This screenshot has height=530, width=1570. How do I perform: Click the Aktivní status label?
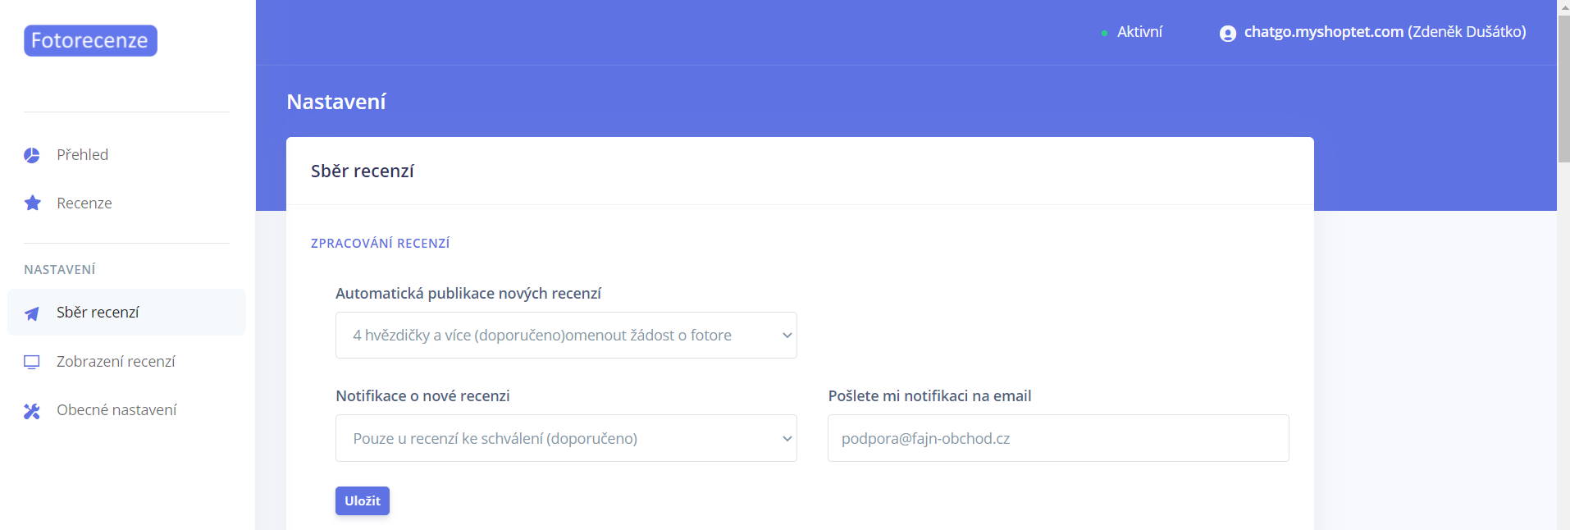[x=1139, y=32]
